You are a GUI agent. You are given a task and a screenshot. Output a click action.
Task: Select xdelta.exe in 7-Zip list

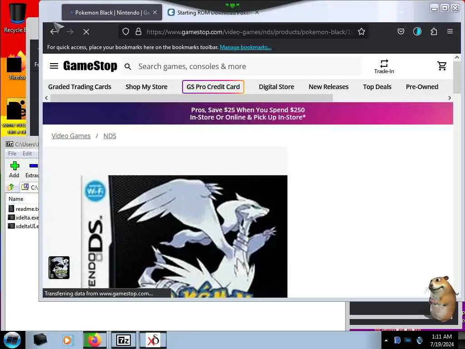coord(24,218)
